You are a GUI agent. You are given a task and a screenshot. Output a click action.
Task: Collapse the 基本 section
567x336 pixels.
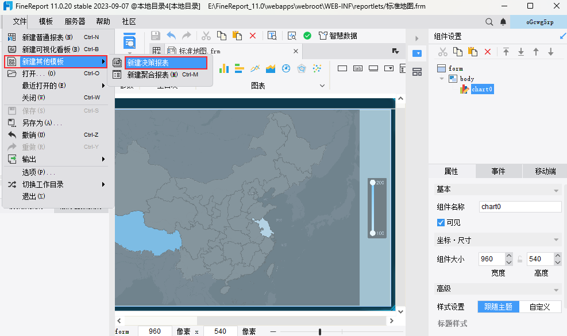coord(556,190)
